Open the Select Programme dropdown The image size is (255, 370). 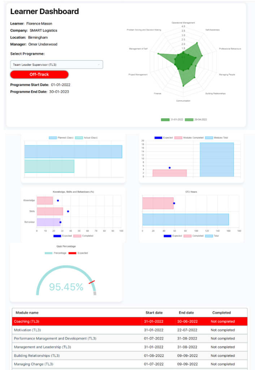click(x=56, y=65)
